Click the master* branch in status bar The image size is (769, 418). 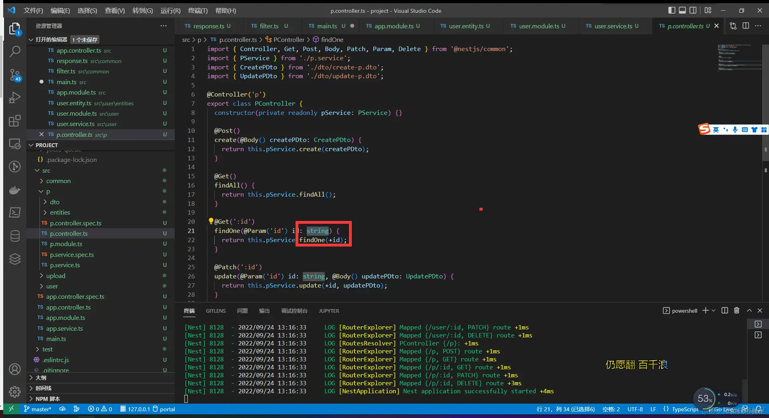(37, 409)
